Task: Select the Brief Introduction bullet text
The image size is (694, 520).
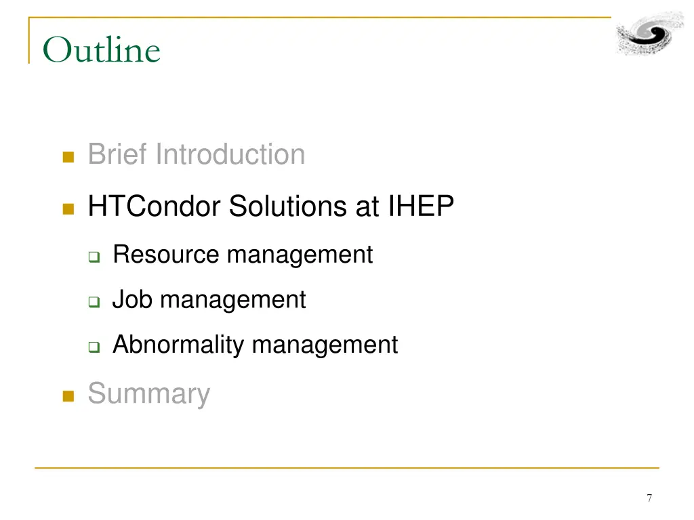Action: pyautogui.click(x=197, y=154)
